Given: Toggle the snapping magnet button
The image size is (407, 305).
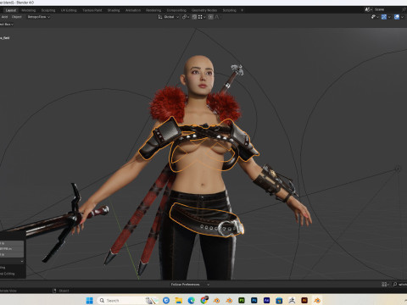Looking at the screenshot, I should point(194,17).
